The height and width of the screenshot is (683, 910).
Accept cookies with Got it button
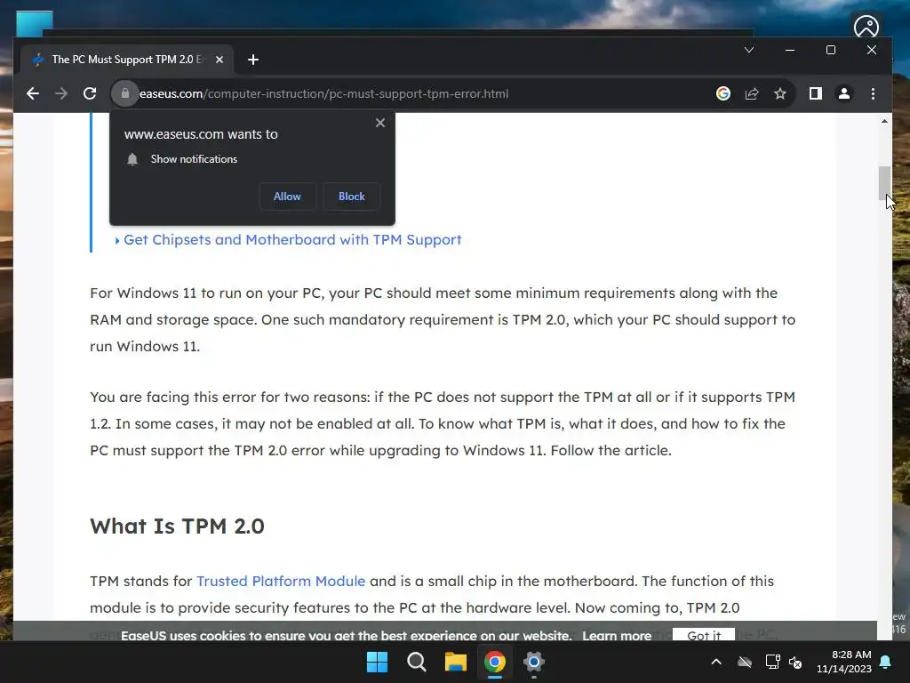click(704, 635)
